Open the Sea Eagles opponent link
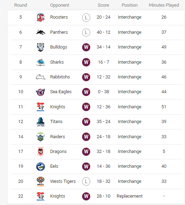185x205 pixels. tap(61, 92)
